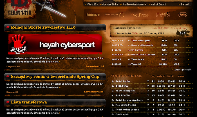197x117 pixels.
Task: Click team name PSS Fifa Clan
Action: click(x=123, y=96)
